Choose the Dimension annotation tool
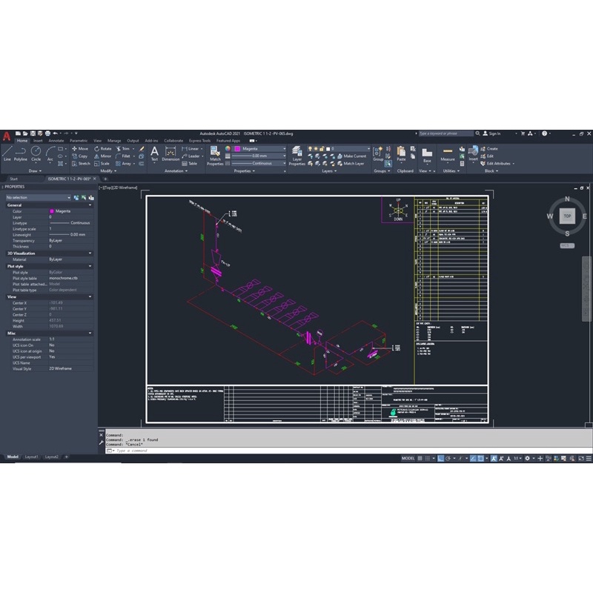The image size is (593, 593). click(170, 153)
